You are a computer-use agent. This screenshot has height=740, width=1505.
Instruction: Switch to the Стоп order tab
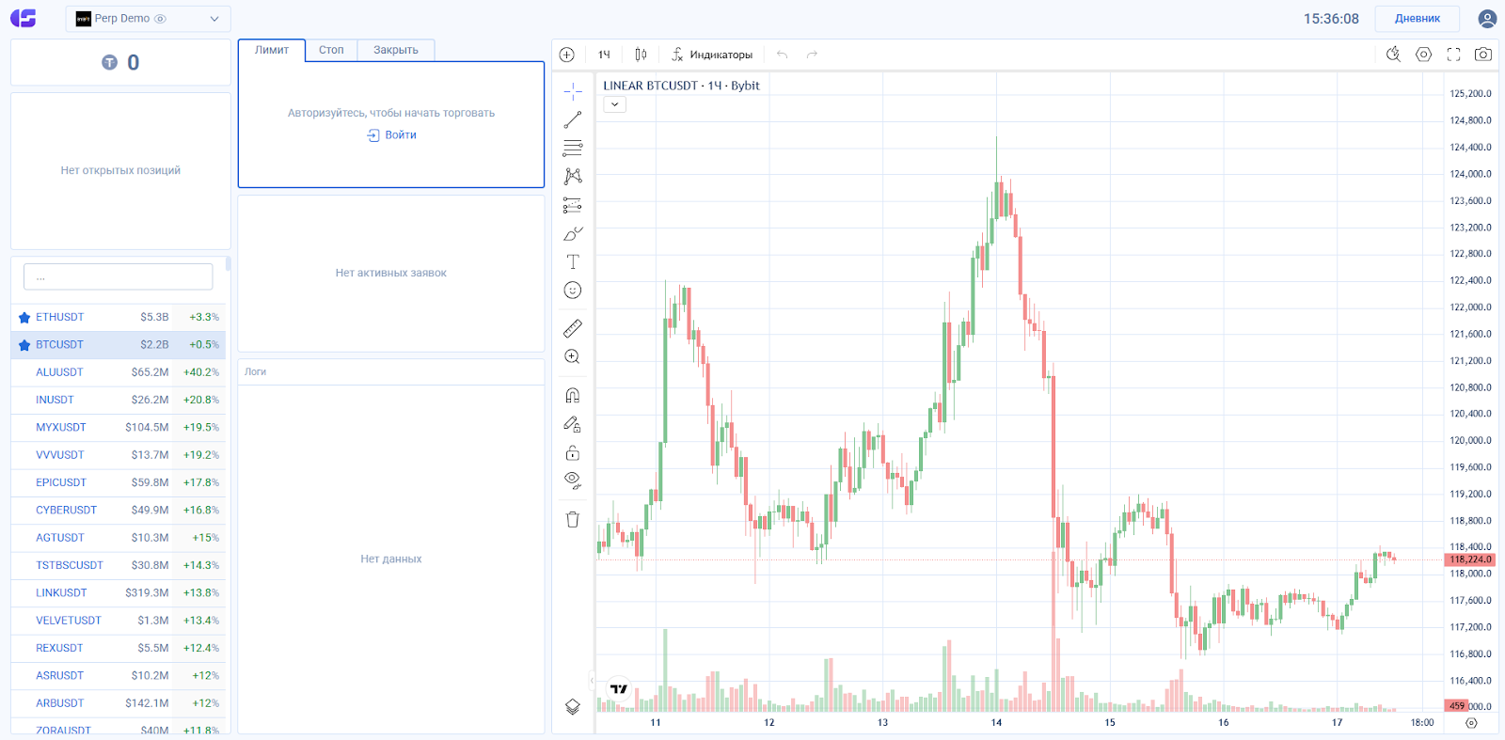331,50
